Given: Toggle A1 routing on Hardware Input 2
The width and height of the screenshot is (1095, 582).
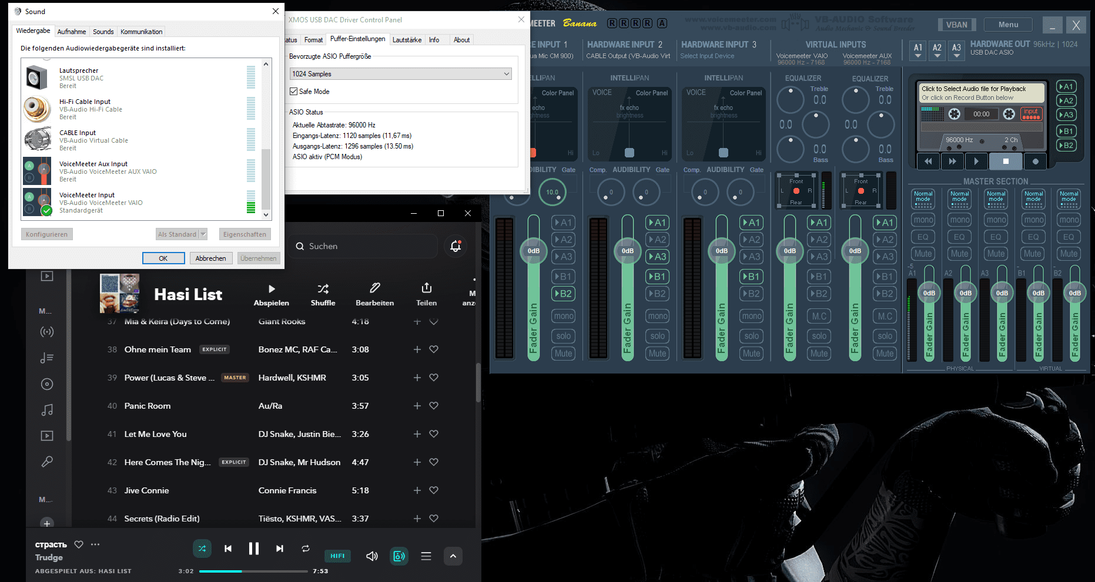Looking at the screenshot, I should click(x=657, y=223).
